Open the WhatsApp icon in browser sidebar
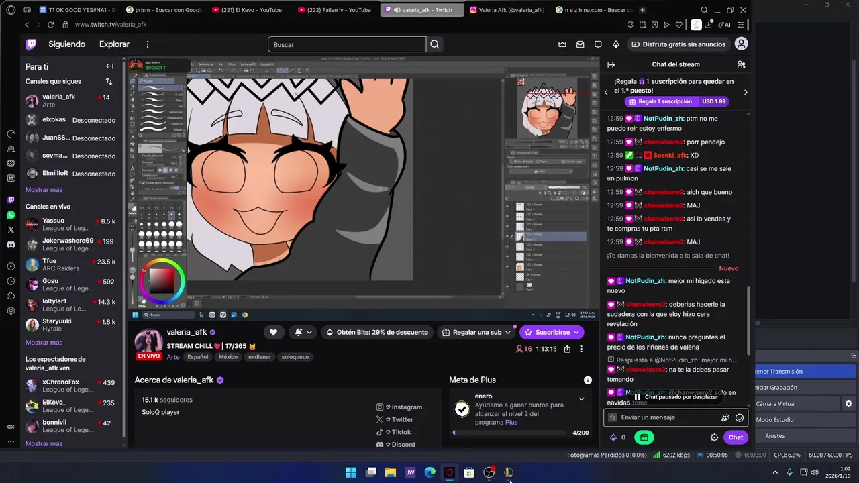This screenshot has height=483, width=859. [x=11, y=215]
